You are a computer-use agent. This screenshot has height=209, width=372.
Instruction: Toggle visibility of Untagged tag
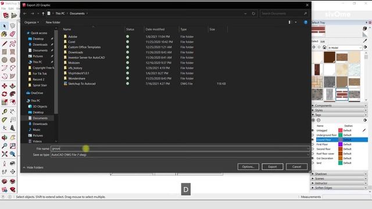click(x=313, y=131)
